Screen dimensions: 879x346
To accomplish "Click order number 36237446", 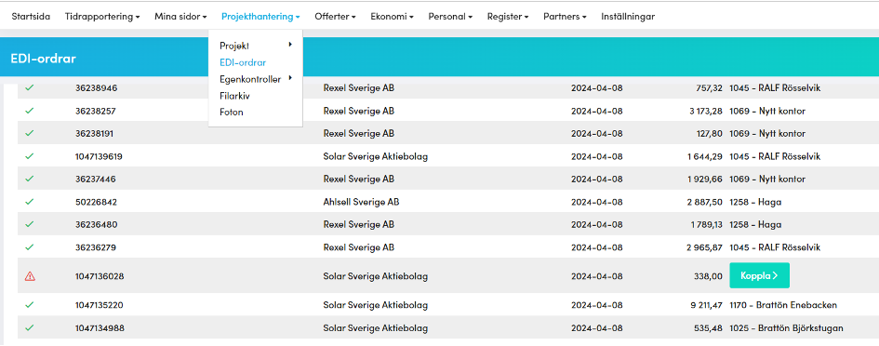I will tap(95, 179).
